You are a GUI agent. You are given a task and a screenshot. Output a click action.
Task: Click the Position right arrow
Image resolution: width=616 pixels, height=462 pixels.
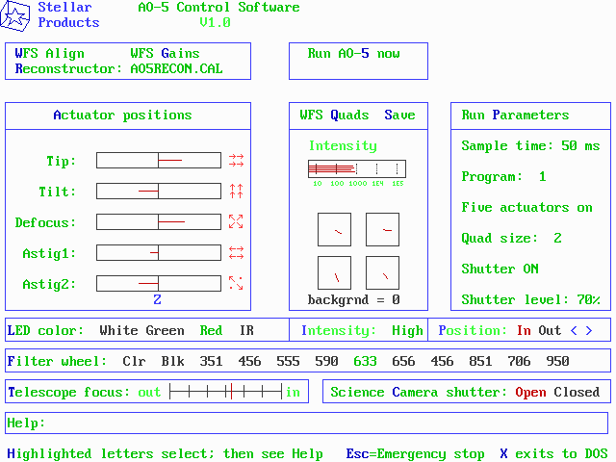point(589,330)
